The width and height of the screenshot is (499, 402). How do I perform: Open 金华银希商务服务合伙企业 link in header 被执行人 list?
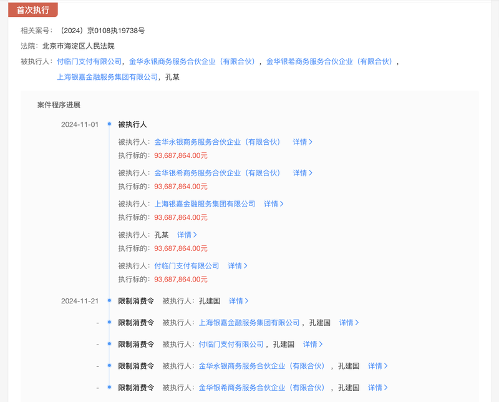(330, 61)
